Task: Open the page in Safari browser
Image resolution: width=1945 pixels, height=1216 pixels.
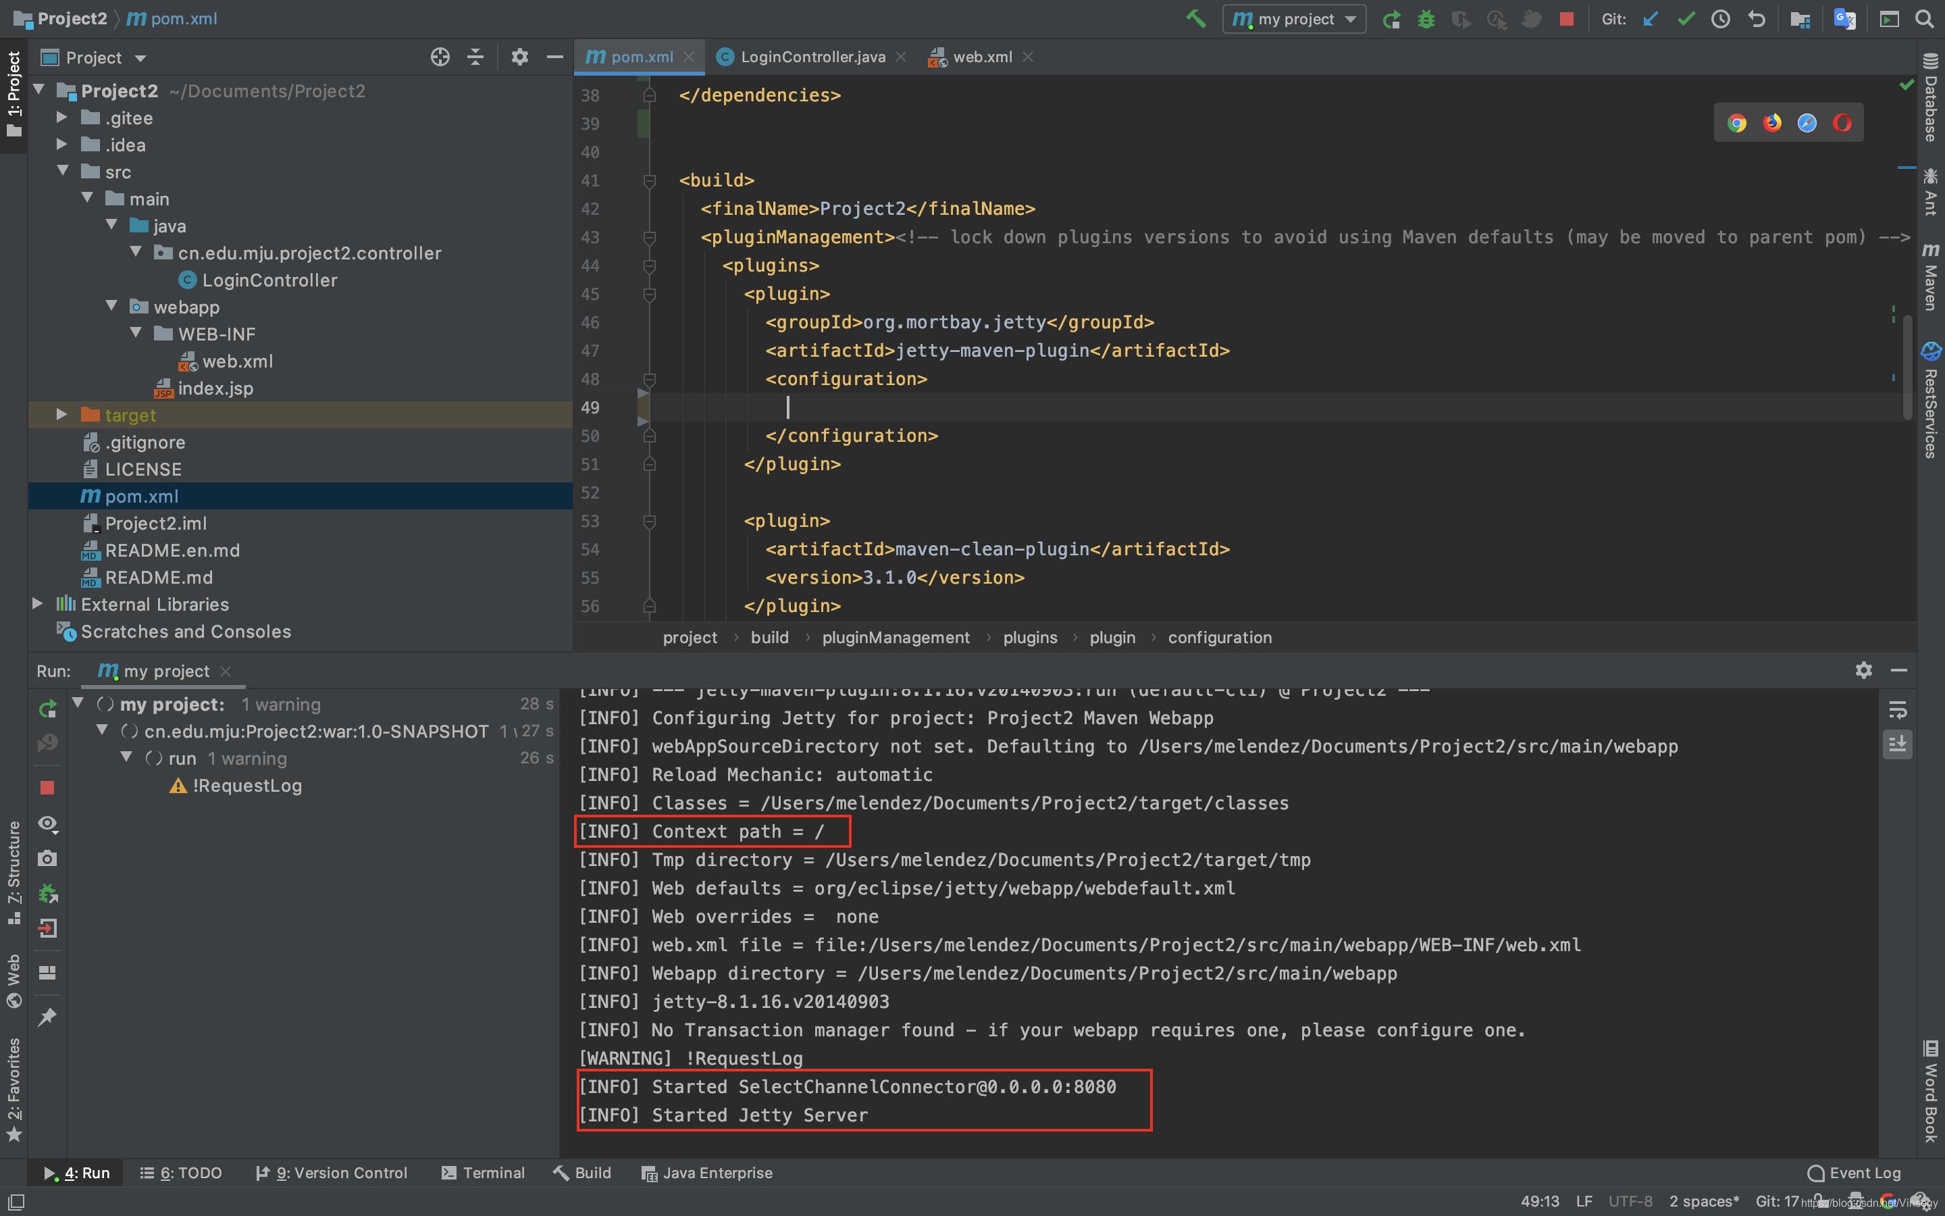Action: pyautogui.click(x=1807, y=123)
